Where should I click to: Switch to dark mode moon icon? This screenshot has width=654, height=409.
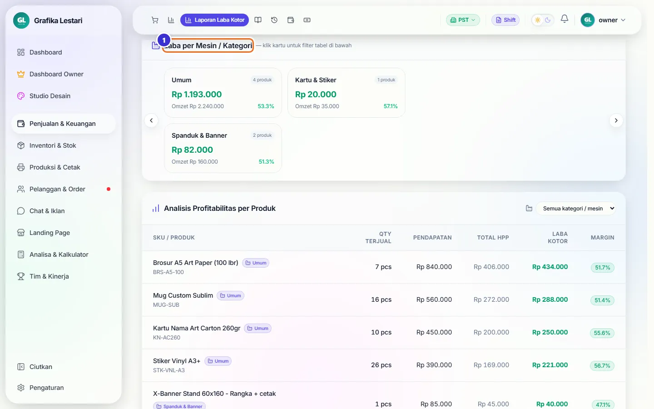[x=548, y=20]
